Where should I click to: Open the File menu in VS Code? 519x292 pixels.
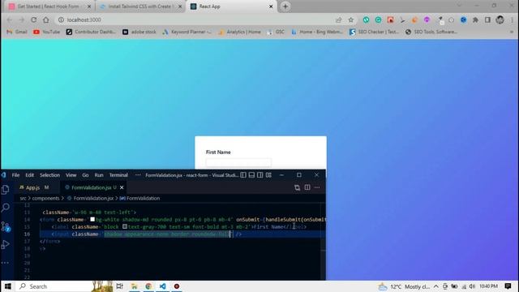[x=15, y=175]
